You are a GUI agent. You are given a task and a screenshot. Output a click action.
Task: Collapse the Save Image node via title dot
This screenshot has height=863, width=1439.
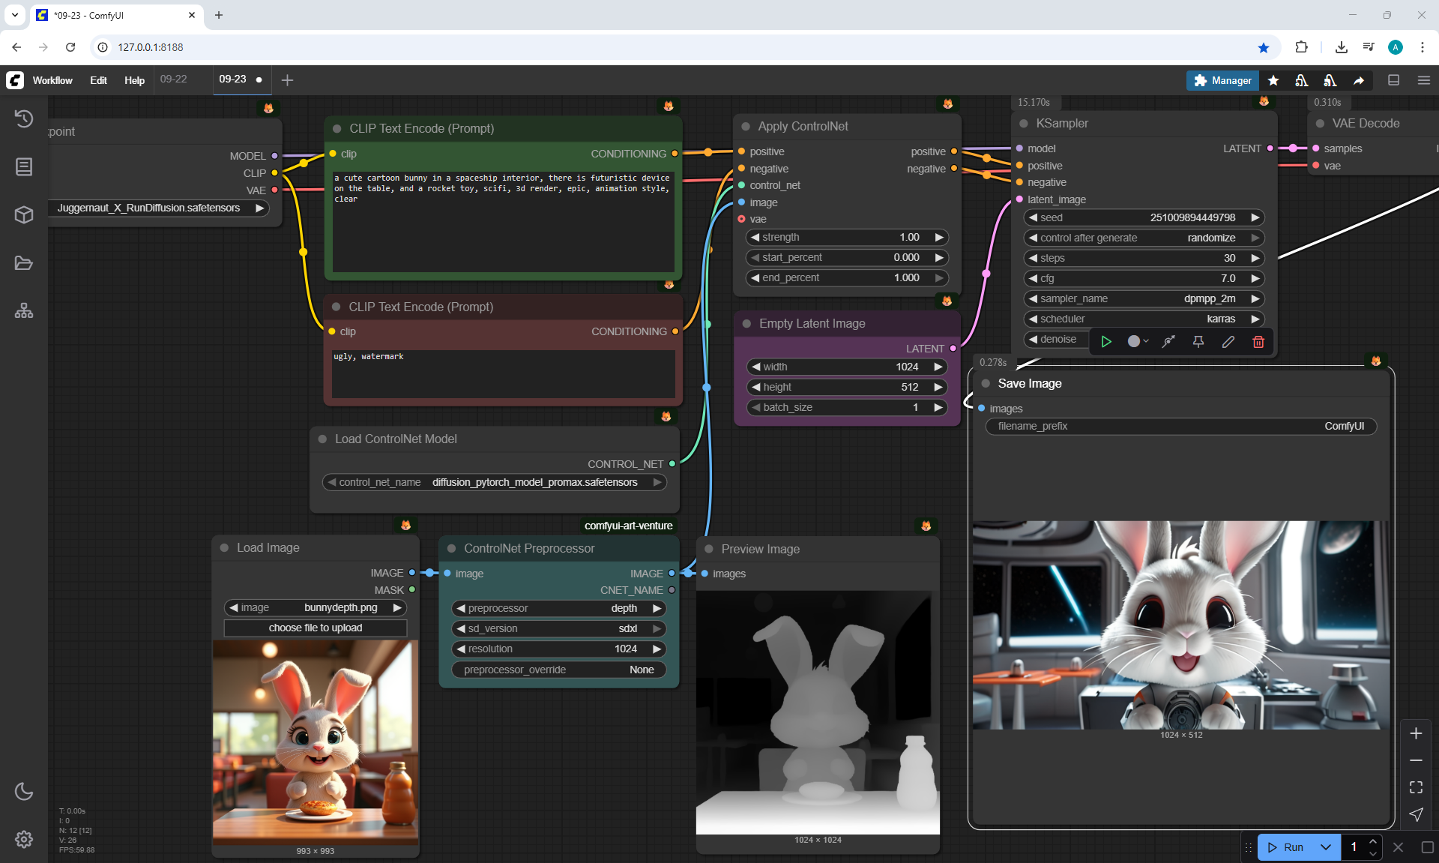coord(986,383)
